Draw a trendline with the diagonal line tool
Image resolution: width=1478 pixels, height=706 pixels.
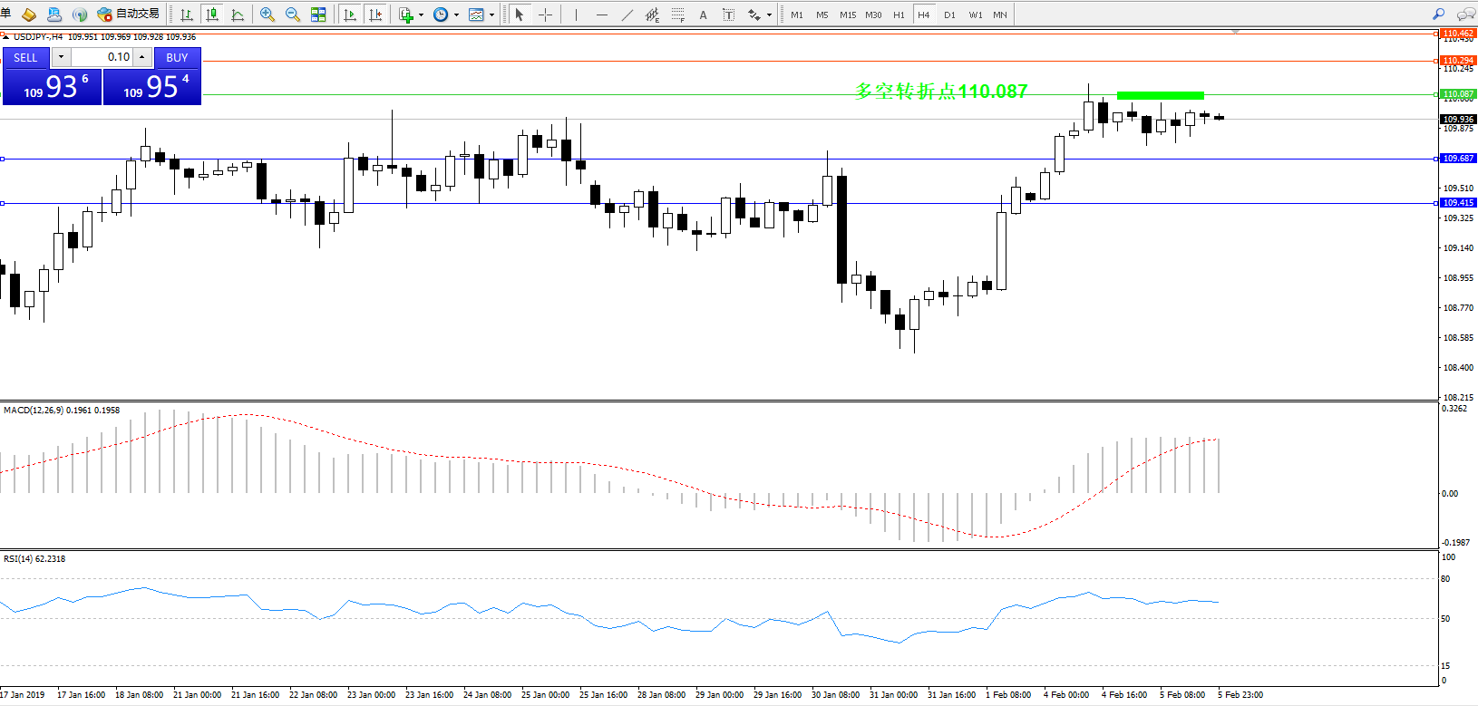[627, 15]
